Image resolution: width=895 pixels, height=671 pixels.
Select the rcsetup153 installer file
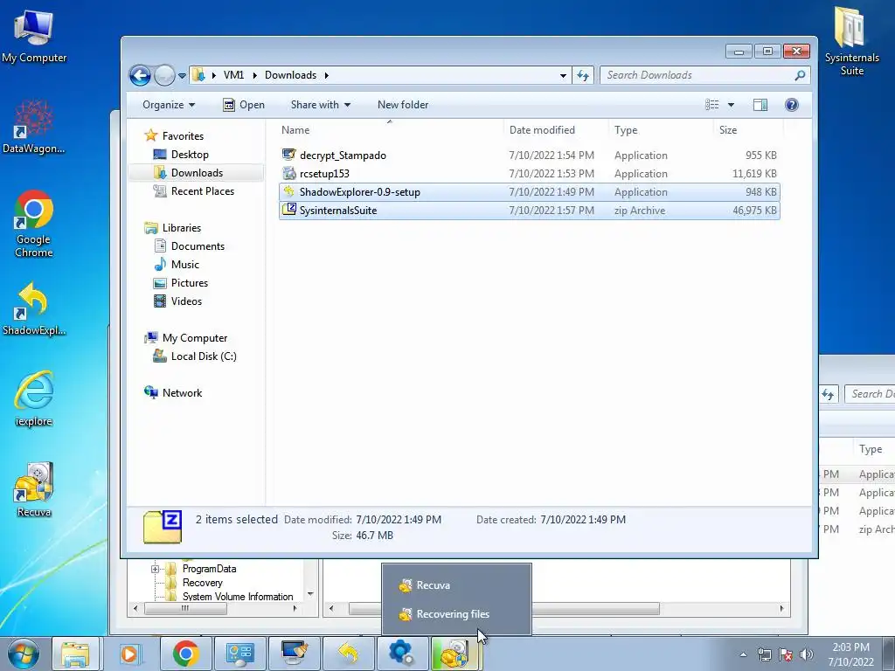point(529,174)
